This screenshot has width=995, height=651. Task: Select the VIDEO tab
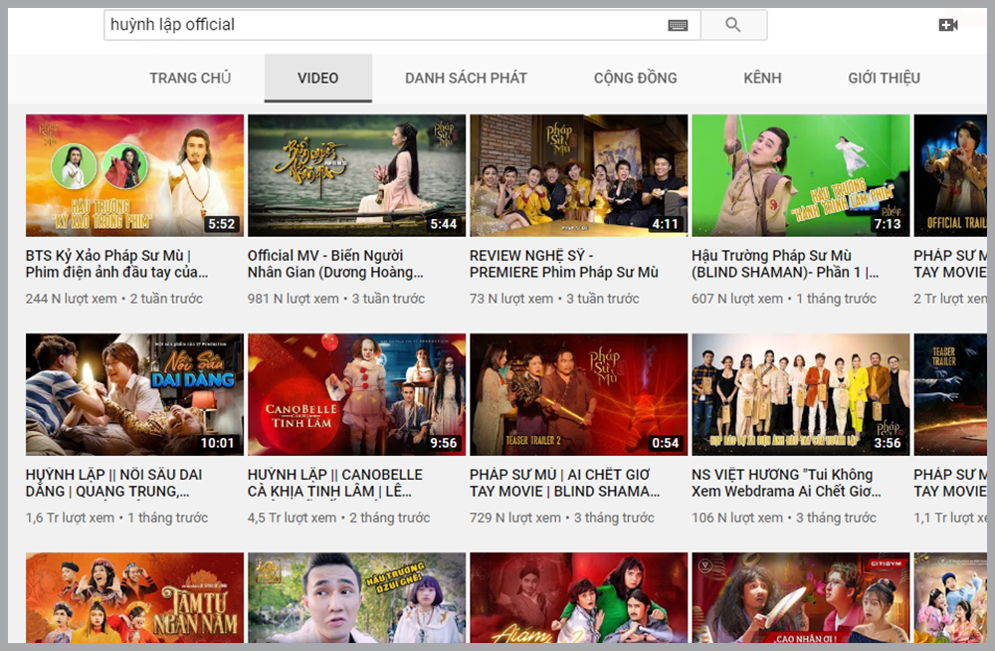(317, 78)
